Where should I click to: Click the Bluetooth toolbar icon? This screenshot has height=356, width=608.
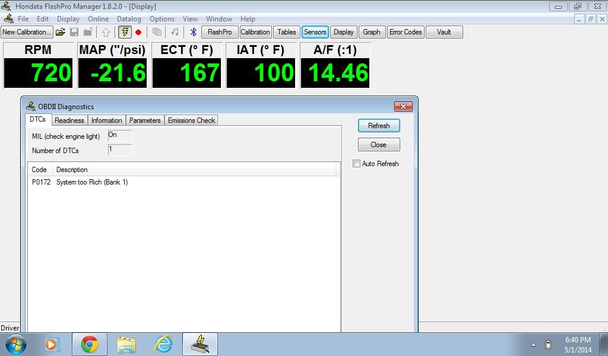(x=193, y=32)
